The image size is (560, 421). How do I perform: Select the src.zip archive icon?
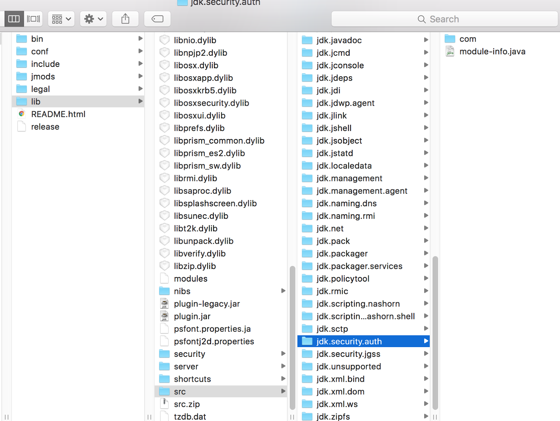click(x=164, y=403)
